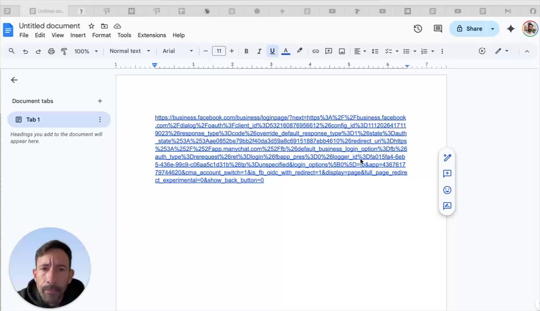540x311 pixels.
Task: Open the Edit menu
Action: point(40,35)
